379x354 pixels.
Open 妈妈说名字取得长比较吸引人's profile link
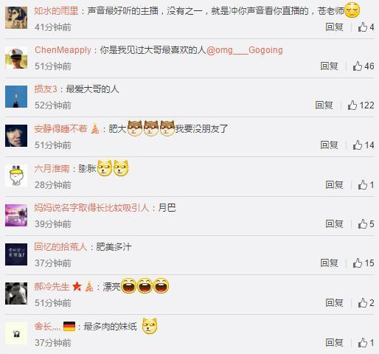91,208
